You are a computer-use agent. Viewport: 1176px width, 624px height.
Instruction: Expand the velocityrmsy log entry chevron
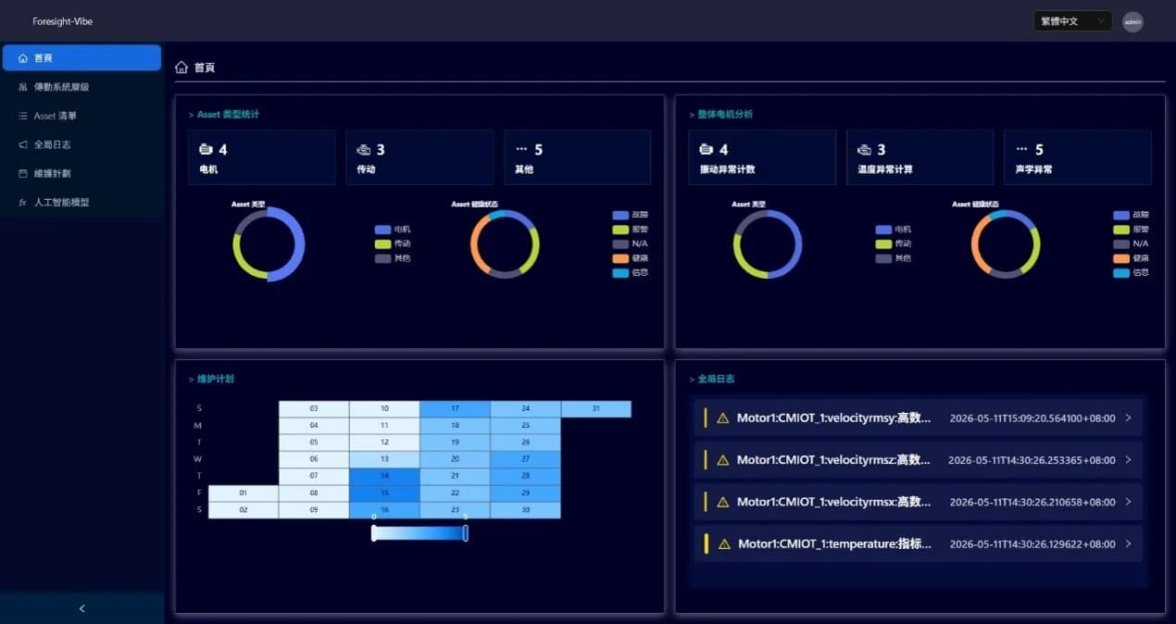pyautogui.click(x=1128, y=418)
